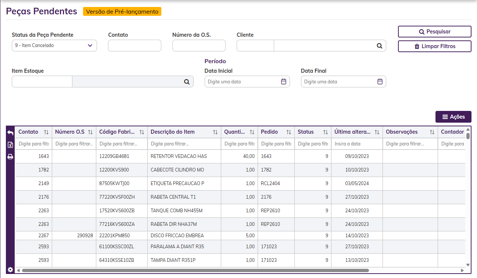This screenshot has width=477, height=278.
Task: Open grid settings gear icon
Action: coord(10,270)
